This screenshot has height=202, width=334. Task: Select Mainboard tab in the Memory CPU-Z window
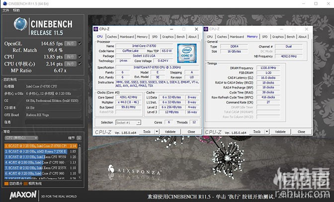click(x=237, y=37)
